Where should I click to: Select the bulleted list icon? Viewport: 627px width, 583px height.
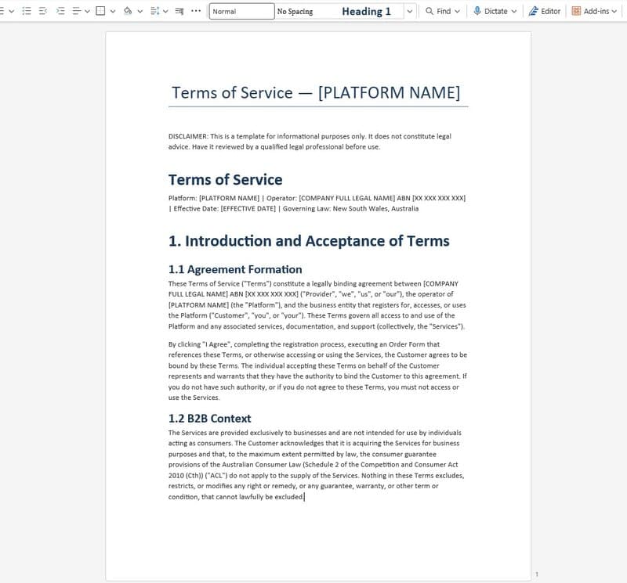tap(3, 10)
